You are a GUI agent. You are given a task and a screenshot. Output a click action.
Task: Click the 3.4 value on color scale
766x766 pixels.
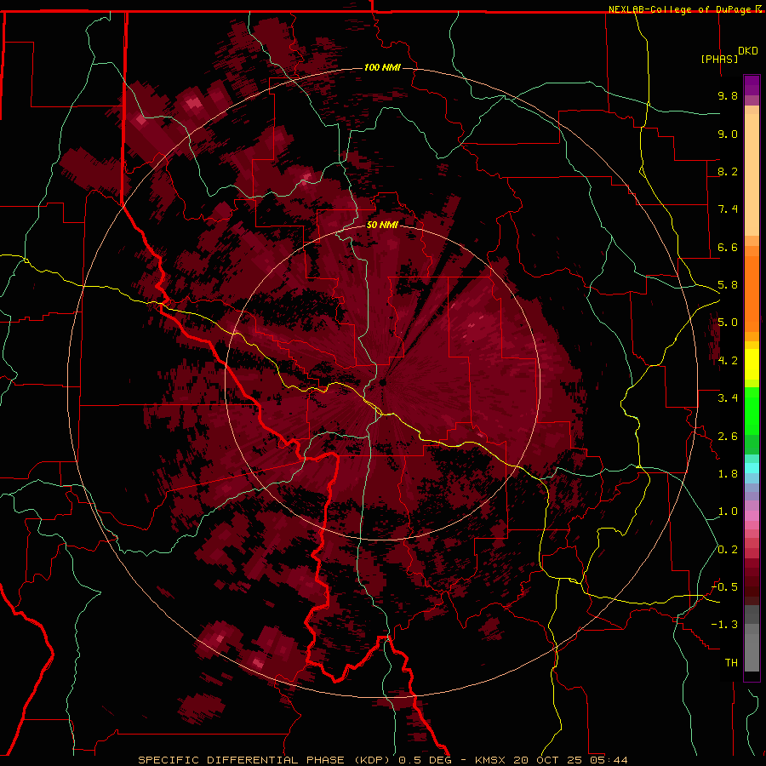coord(728,398)
